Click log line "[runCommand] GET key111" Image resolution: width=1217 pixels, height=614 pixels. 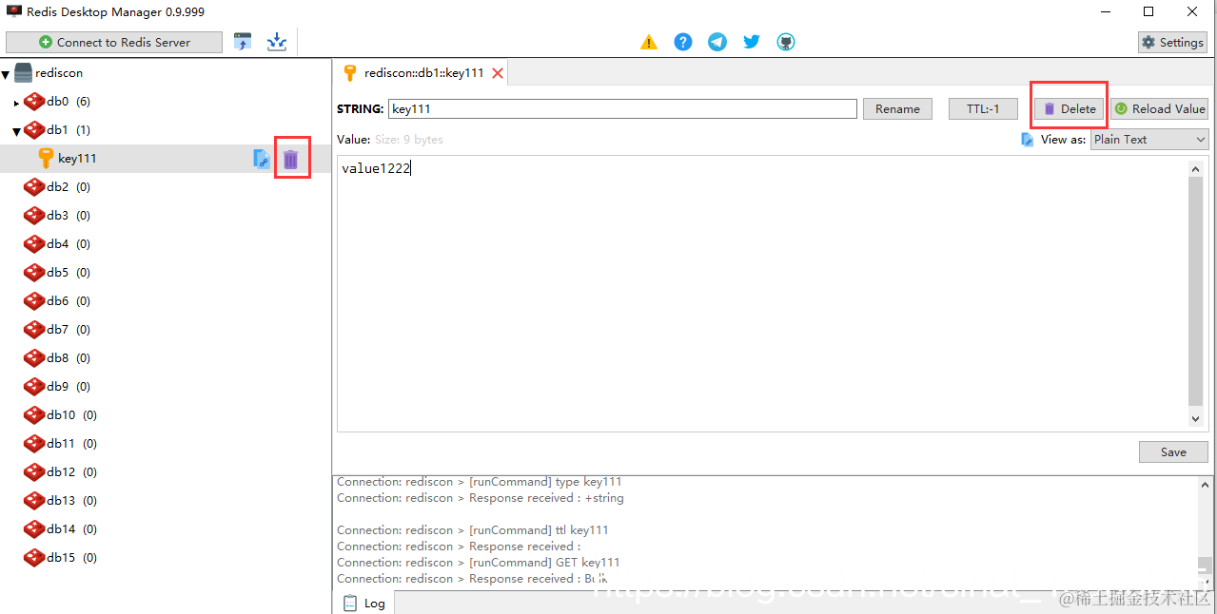(x=544, y=563)
